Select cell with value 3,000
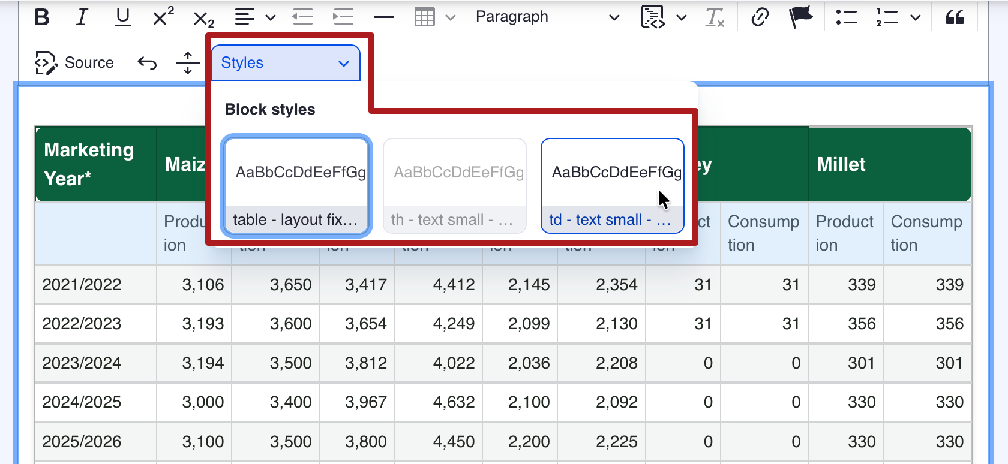 coord(194,402)
